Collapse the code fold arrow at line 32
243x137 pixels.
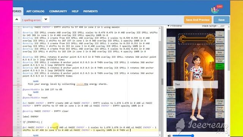tap(21, 122)
